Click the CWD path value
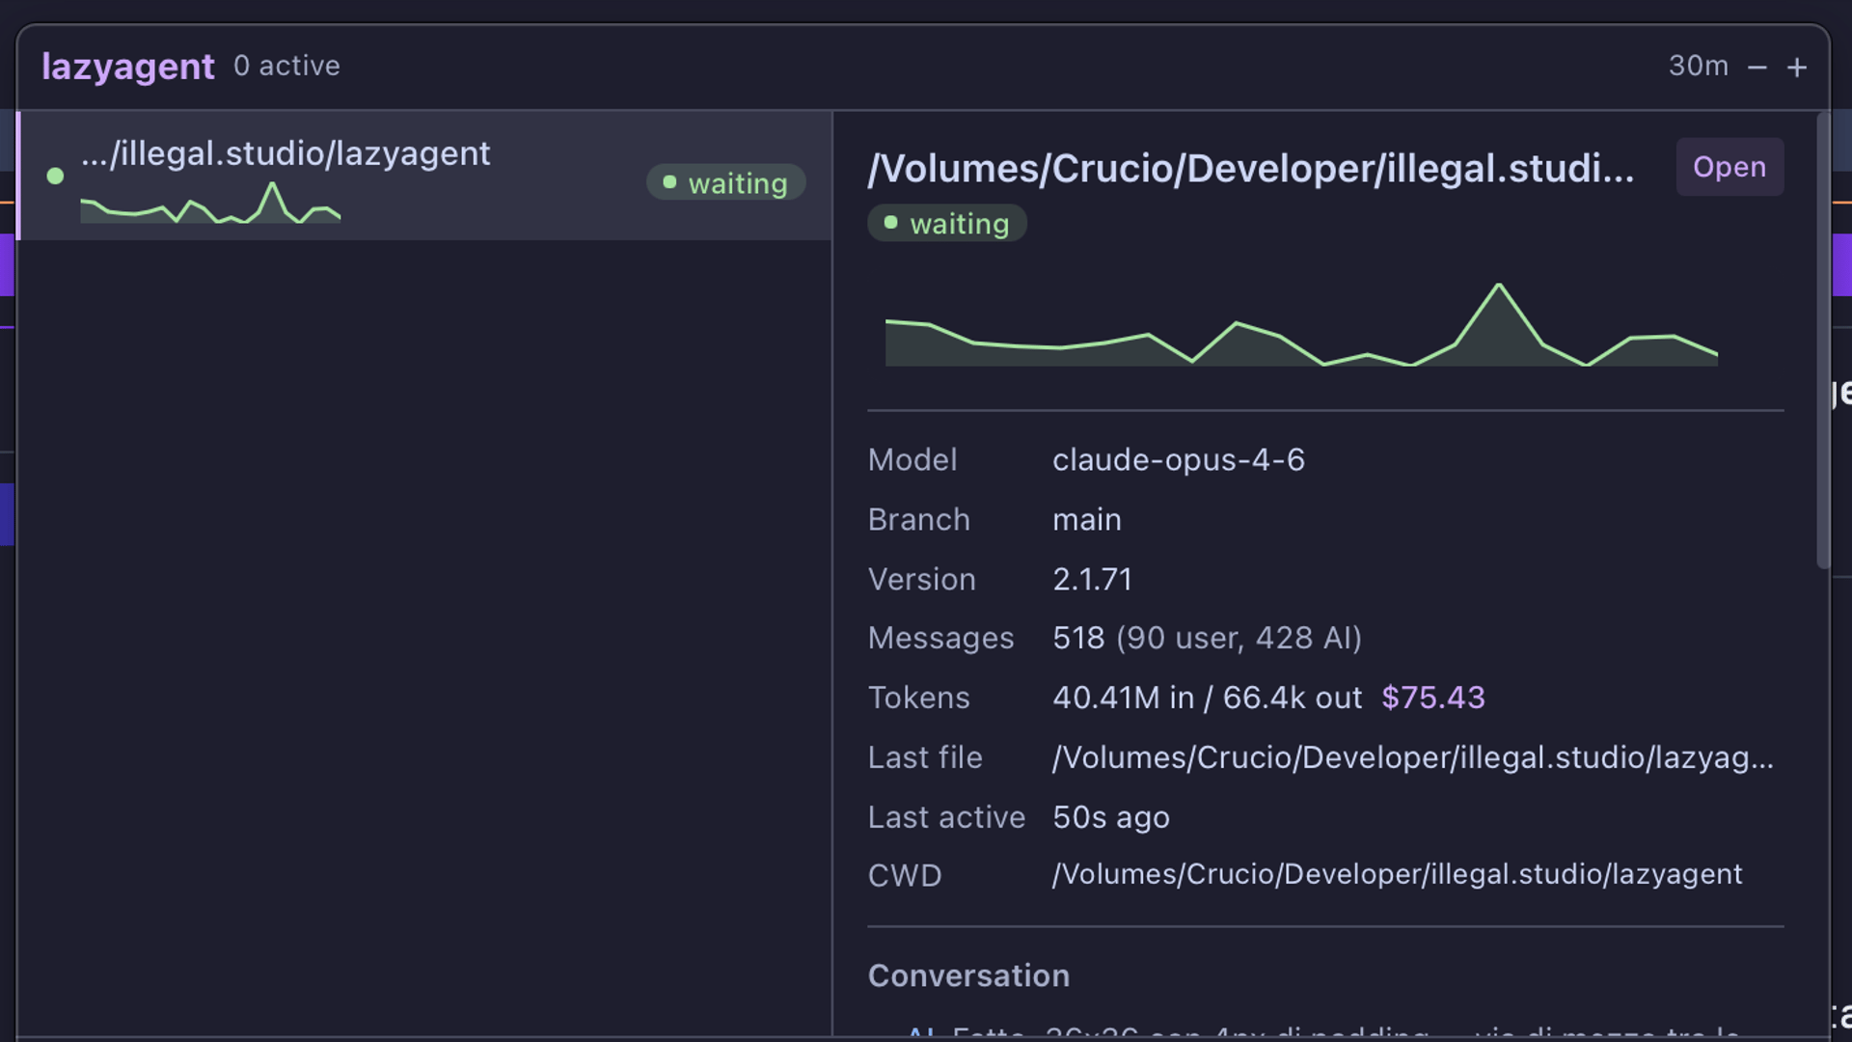 point(1397,874)
